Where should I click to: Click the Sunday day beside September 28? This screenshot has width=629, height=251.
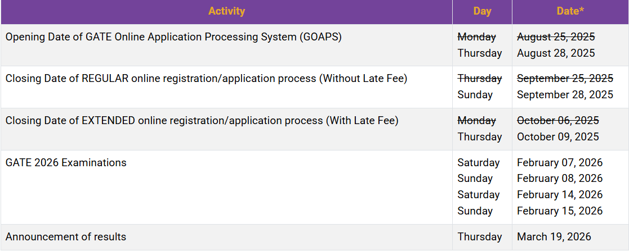[475, 94]
